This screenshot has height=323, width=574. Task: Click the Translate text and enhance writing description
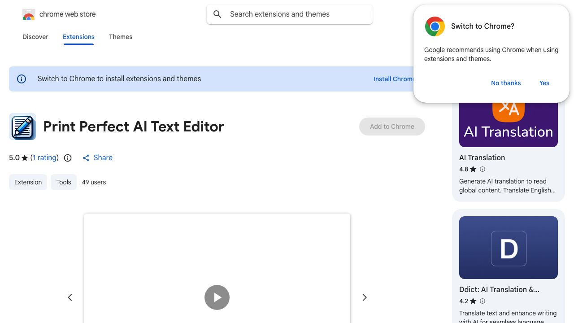(x=508, y=317)
